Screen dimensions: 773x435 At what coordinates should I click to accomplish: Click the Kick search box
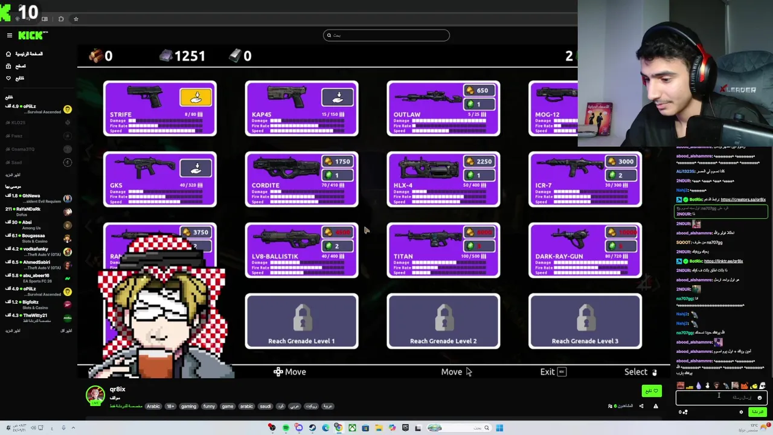(x=386, y=36)
